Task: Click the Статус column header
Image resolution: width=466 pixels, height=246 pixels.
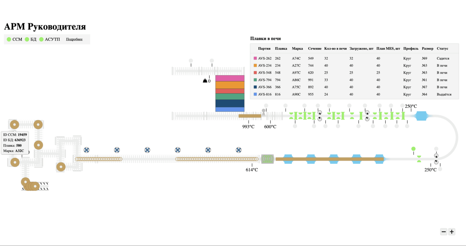Action: 442,49
